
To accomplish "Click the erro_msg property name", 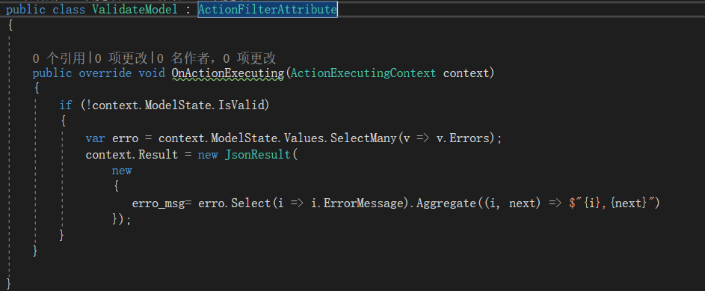I will coord(158,203).
